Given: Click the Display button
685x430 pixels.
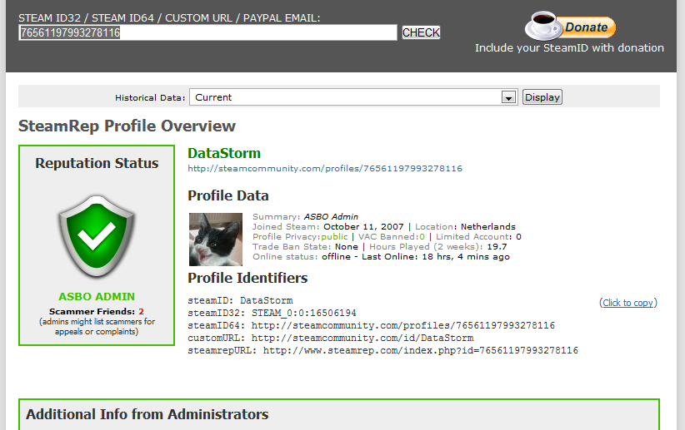Looking at the screenshot, I should pyautogui.click(x=542, y=97).
